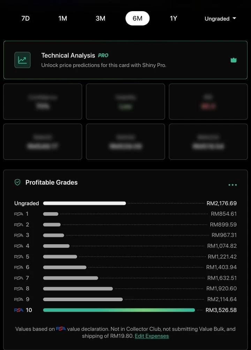Click the PSA logo beside grade 10
251x350 pixels.
click(18, 310)
